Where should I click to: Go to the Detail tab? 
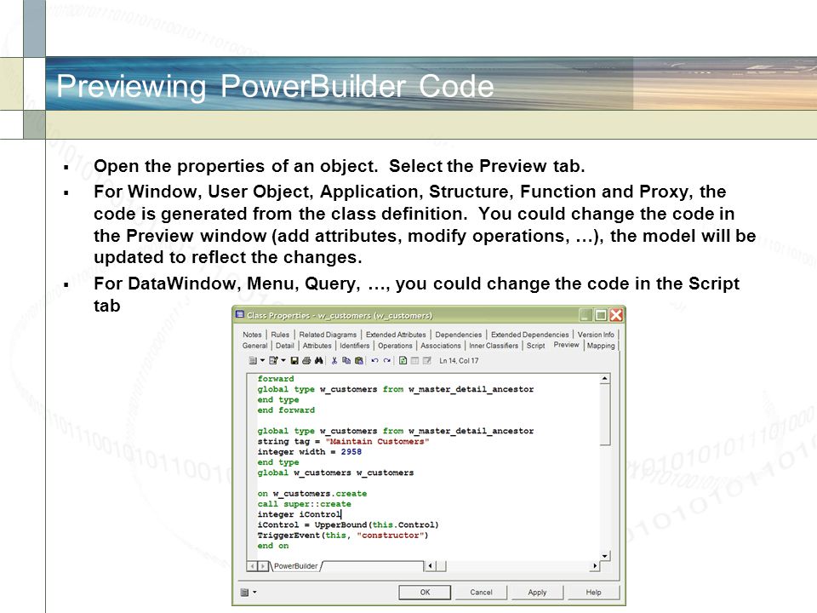pyautogui.click(x=284, y=346)
